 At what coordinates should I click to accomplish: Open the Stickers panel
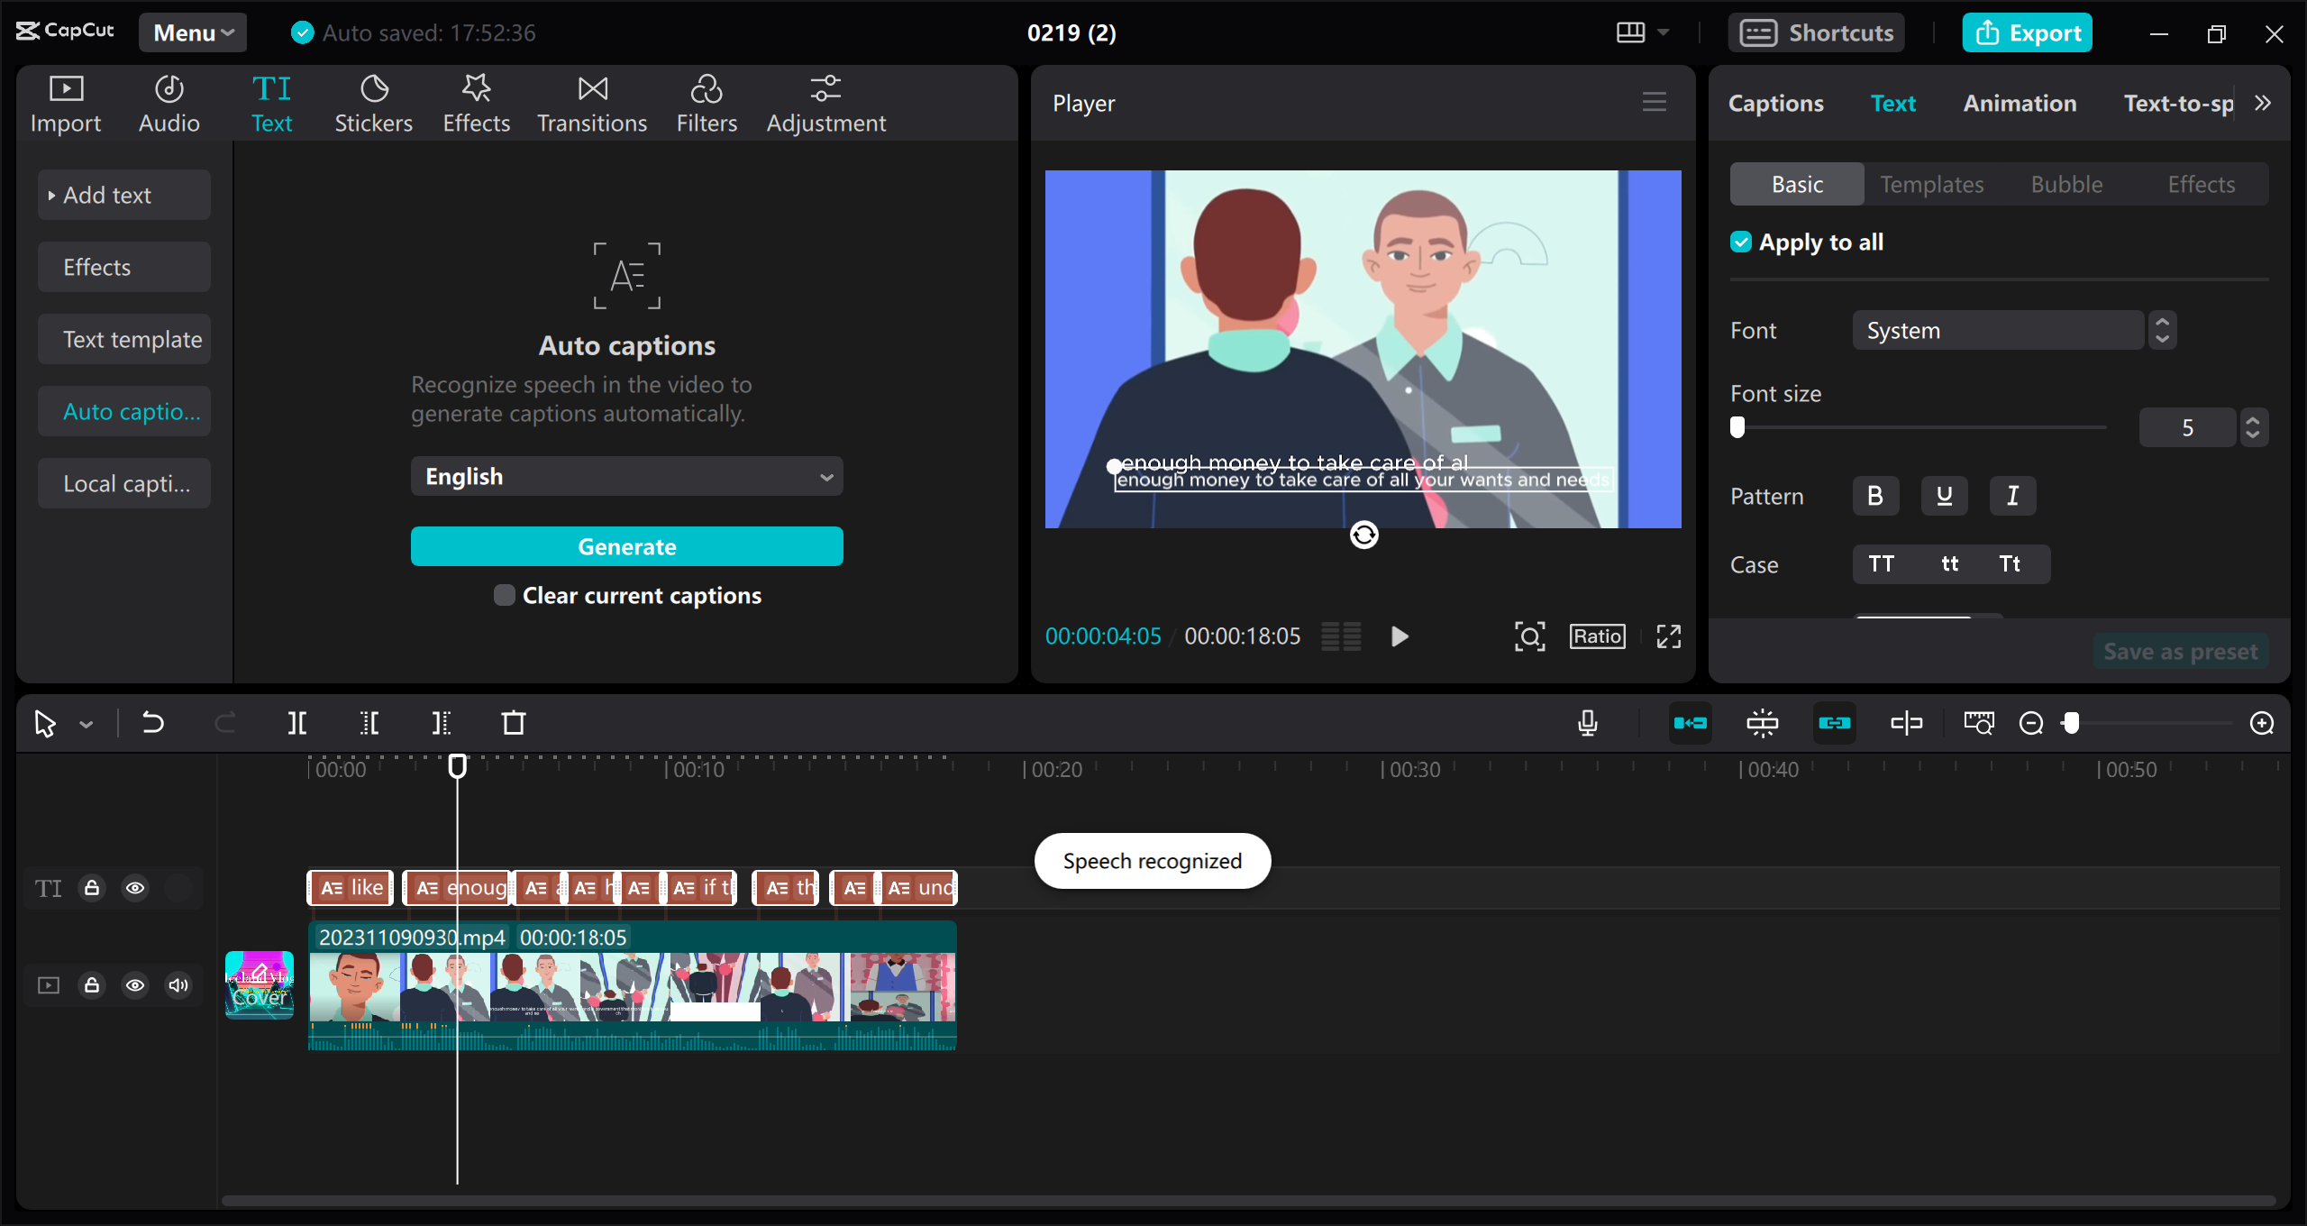point(373,102)
